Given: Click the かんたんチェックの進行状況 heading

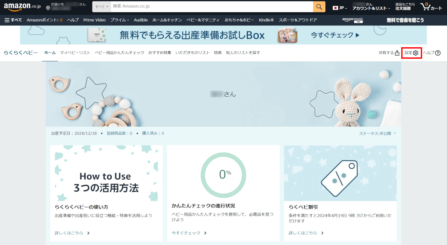Looking at the screenshot, I should pyautogui.click(x=203, y=206).
